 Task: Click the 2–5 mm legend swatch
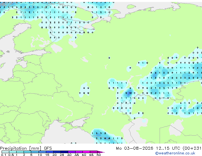27,152
